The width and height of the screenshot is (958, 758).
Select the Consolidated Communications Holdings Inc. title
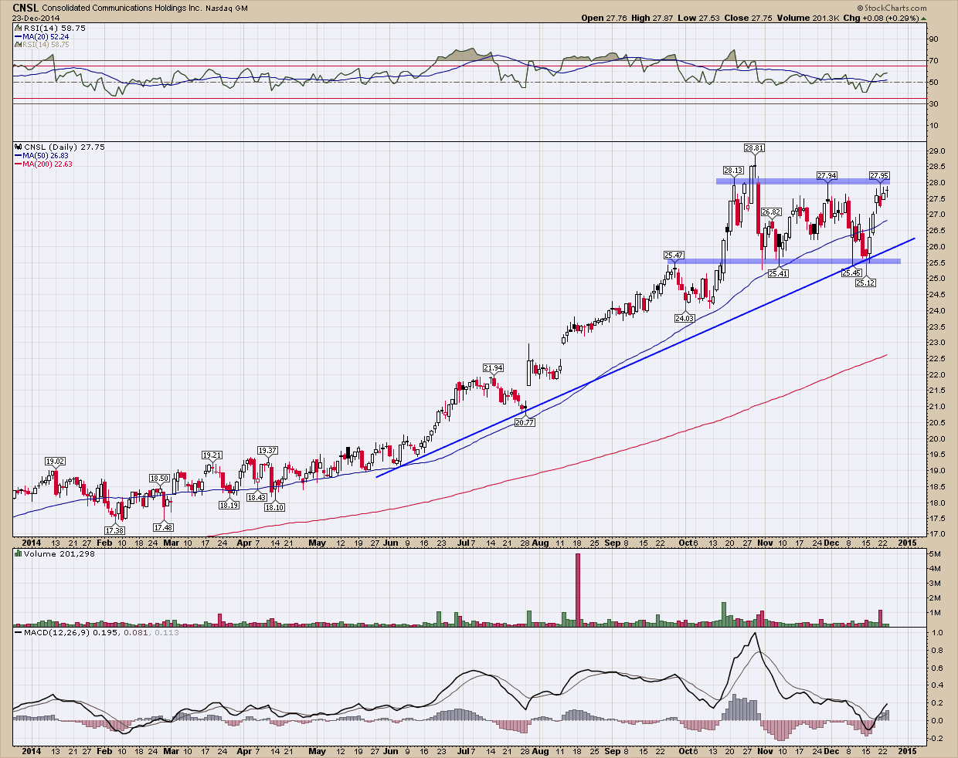click(x=124, y=7)
